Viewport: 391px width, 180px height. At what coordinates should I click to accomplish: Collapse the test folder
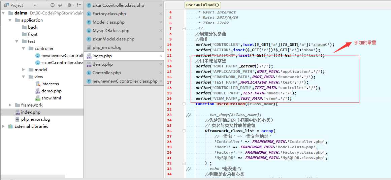point(17,41)
